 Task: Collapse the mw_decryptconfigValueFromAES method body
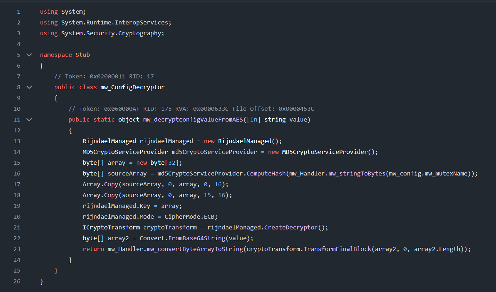[29, 119]
